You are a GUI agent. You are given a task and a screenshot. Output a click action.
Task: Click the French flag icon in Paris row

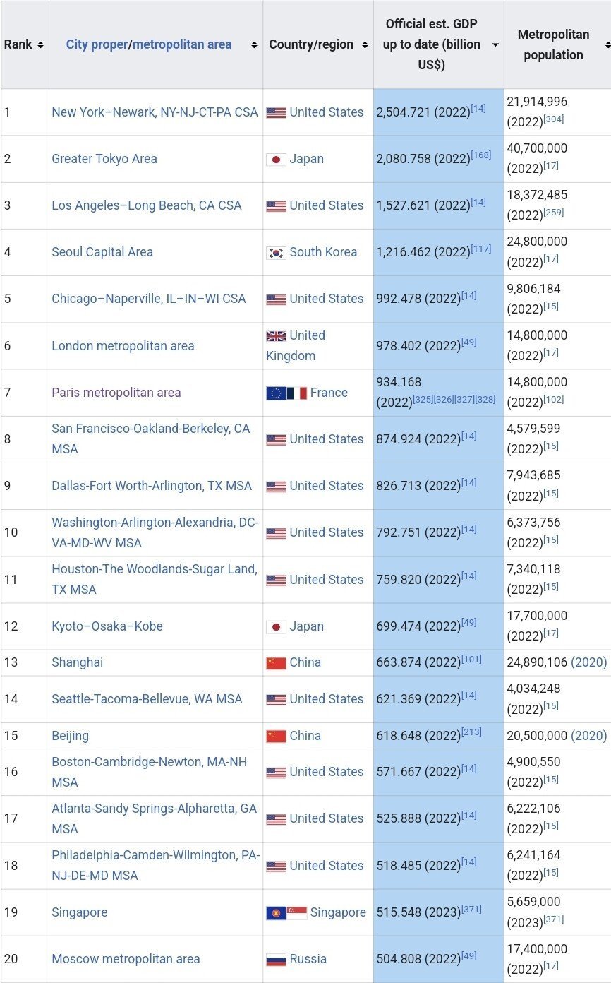(x=297, y=393)
